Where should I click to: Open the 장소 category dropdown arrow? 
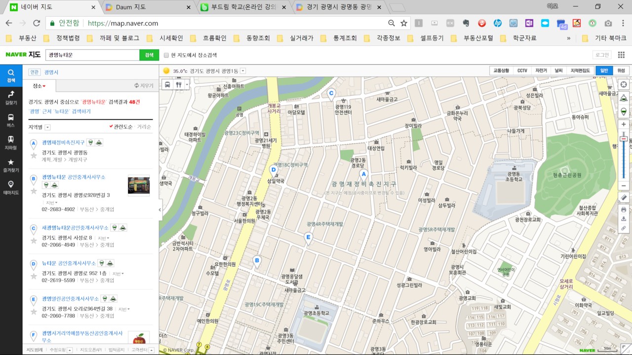click(44, 86)
